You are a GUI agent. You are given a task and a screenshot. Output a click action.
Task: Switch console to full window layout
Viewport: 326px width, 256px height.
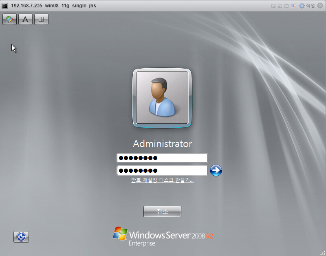(286, 6)
